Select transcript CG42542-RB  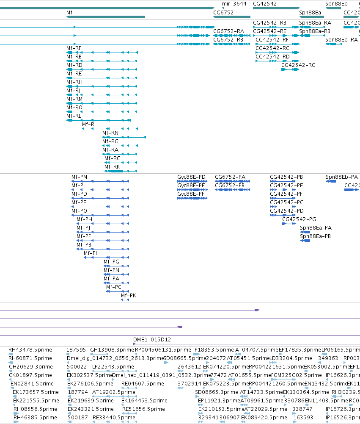pyautogui.click(x=269, y=23)
